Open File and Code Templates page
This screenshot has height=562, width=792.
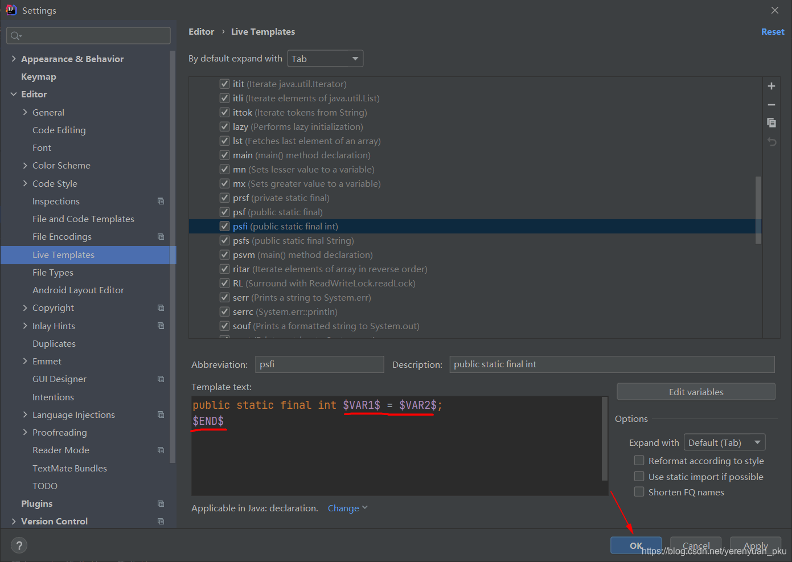(x=83, y=219)
